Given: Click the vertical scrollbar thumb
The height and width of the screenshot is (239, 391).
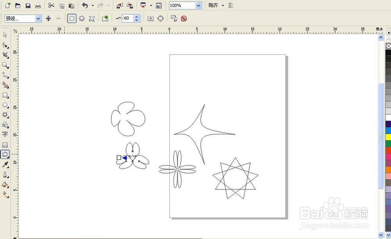Looking at the screenshot, I should 381,136.
